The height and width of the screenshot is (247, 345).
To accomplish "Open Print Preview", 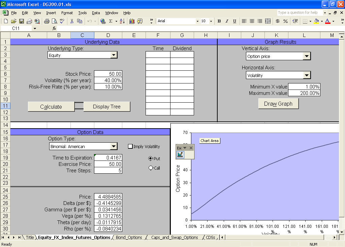I will [x=54, y=21].
